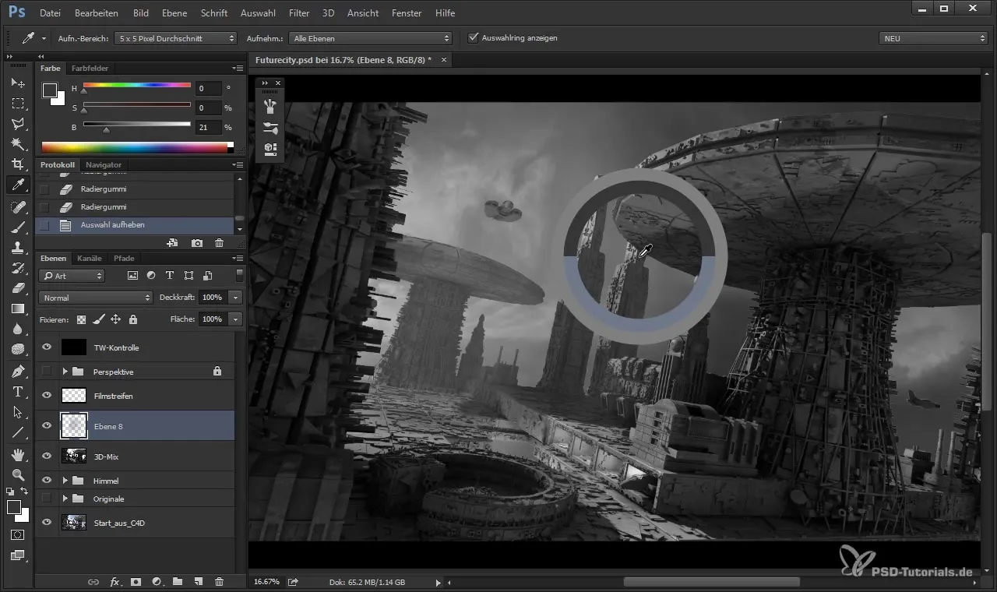This screenshot has height=592, width=997.
Task: Uncheck Auswahlring anzeigen
Action: [x=473, y=37]
